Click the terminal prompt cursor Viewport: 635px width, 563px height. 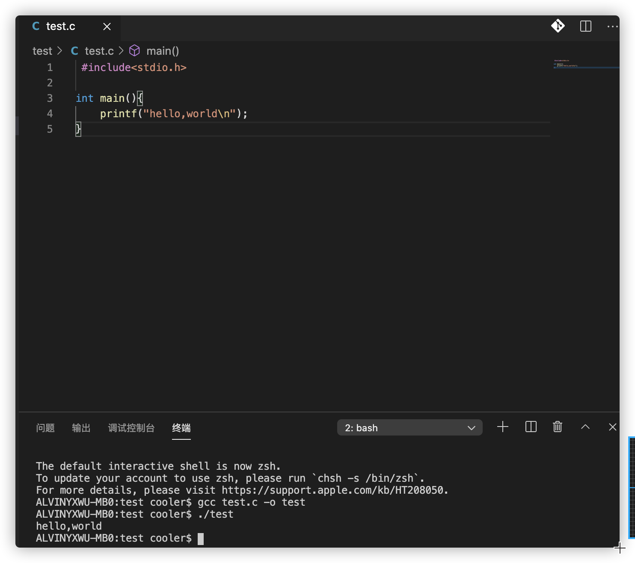[201, 539]
